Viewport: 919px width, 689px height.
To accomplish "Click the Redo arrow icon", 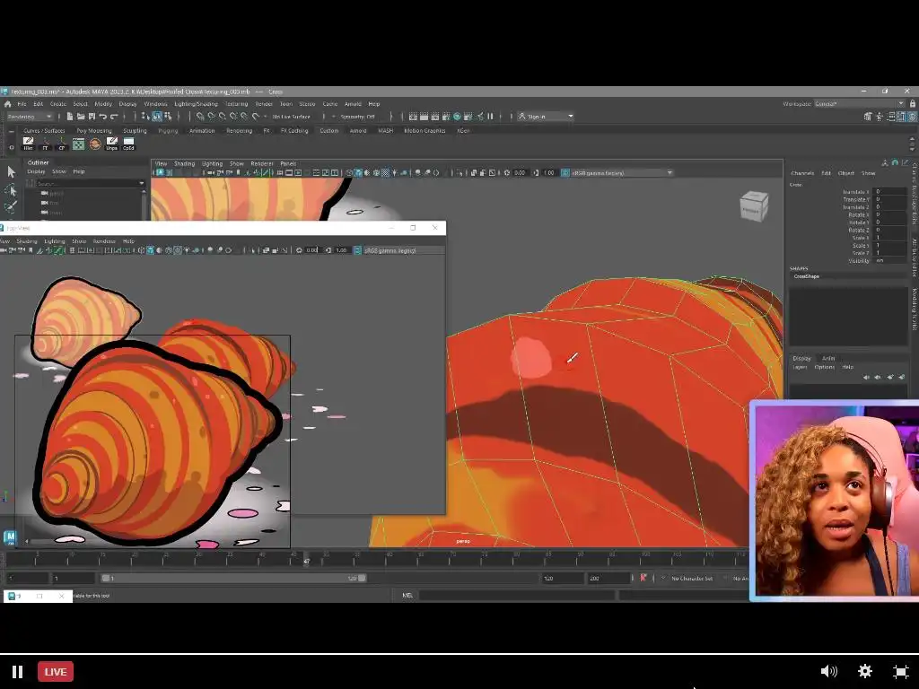I will 114,117.
